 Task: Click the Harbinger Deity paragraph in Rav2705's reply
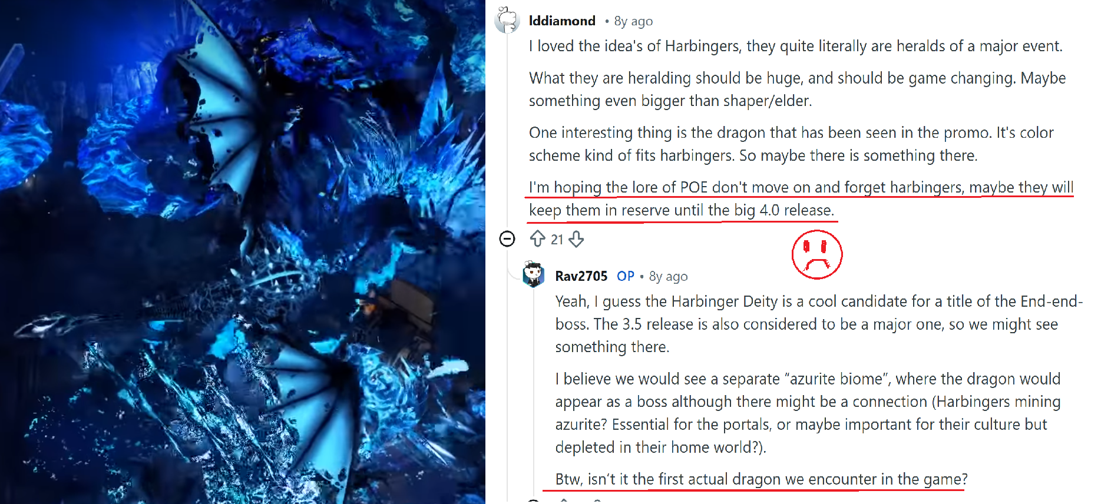coord(819,324)
